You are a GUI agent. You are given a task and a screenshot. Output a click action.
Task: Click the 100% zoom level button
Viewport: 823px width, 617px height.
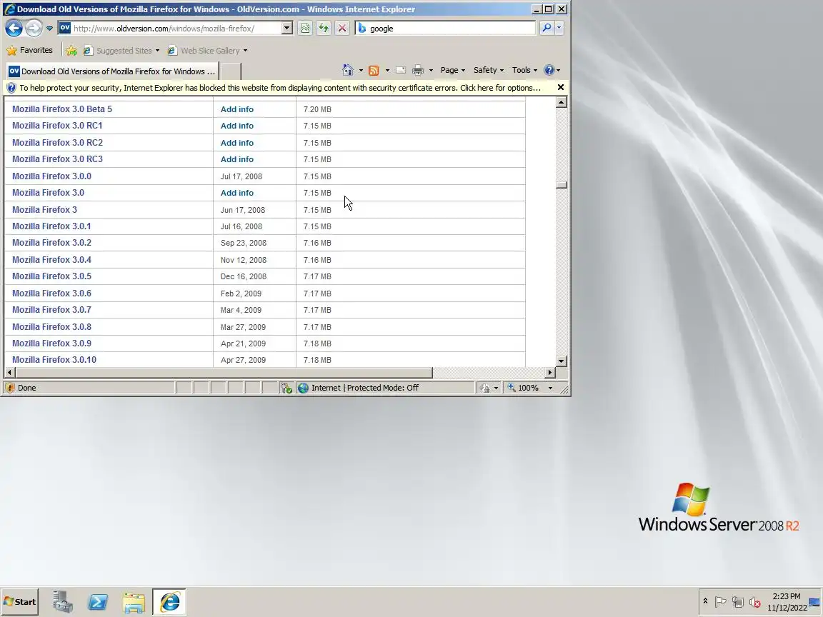524,388
